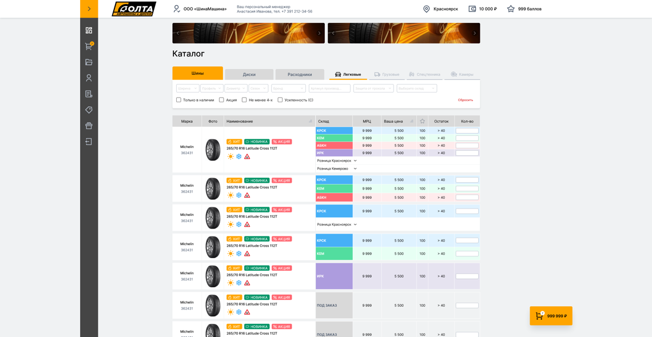Viewport: 652px width, 337px height.
Task: Open the Выберите склад dropdown
Action: 417,88
